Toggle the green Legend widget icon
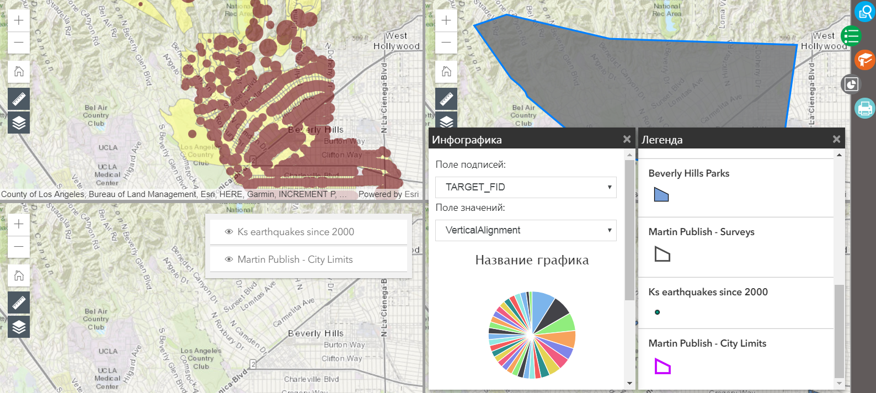The height and width of the screenshot is (393, 876). (x=851, y=36)
